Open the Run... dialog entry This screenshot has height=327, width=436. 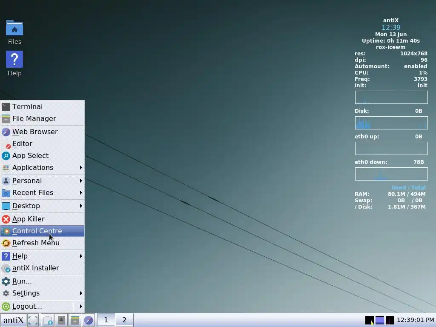42,281
